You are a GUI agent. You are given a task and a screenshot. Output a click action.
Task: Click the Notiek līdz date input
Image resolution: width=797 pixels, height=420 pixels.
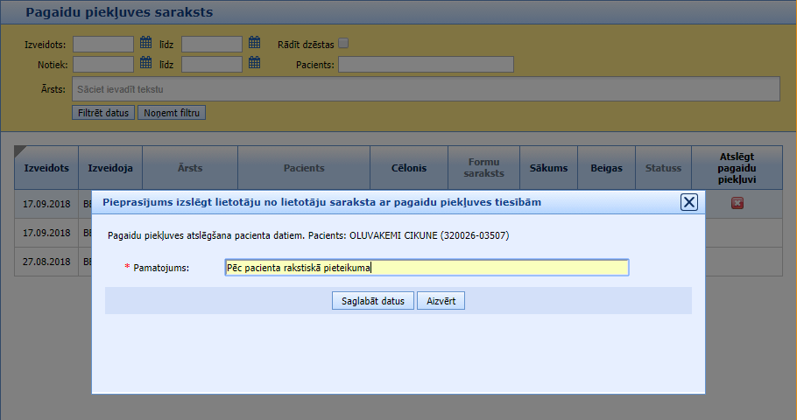coord(211,64)
